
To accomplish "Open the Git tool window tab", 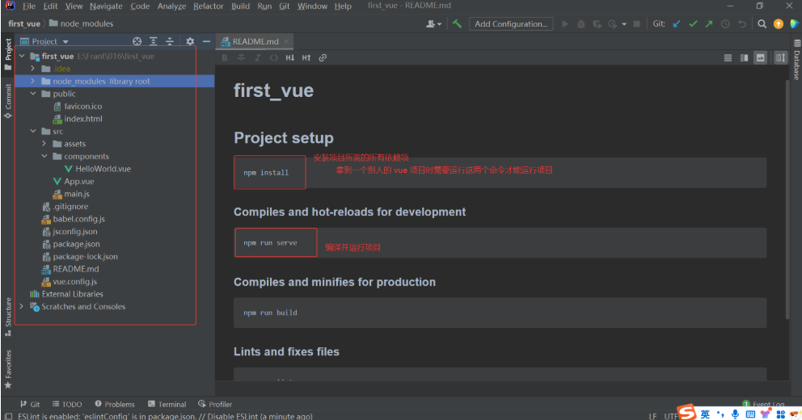I will click(x=30, y=404).
